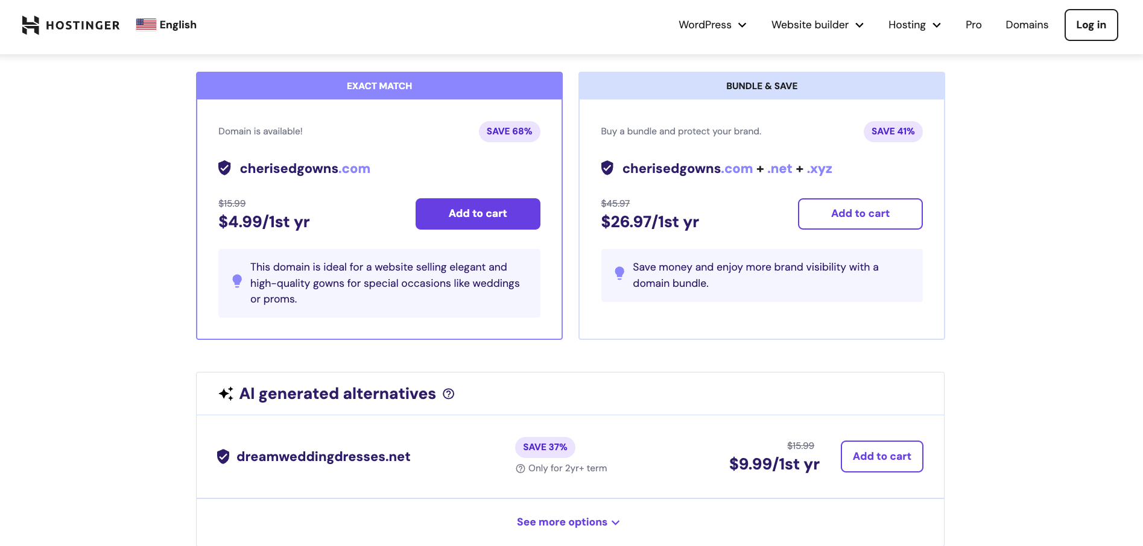1143x546 pixels.
Task: Open the help icon next to AI generated alternatives
Action: pos(448,394)
